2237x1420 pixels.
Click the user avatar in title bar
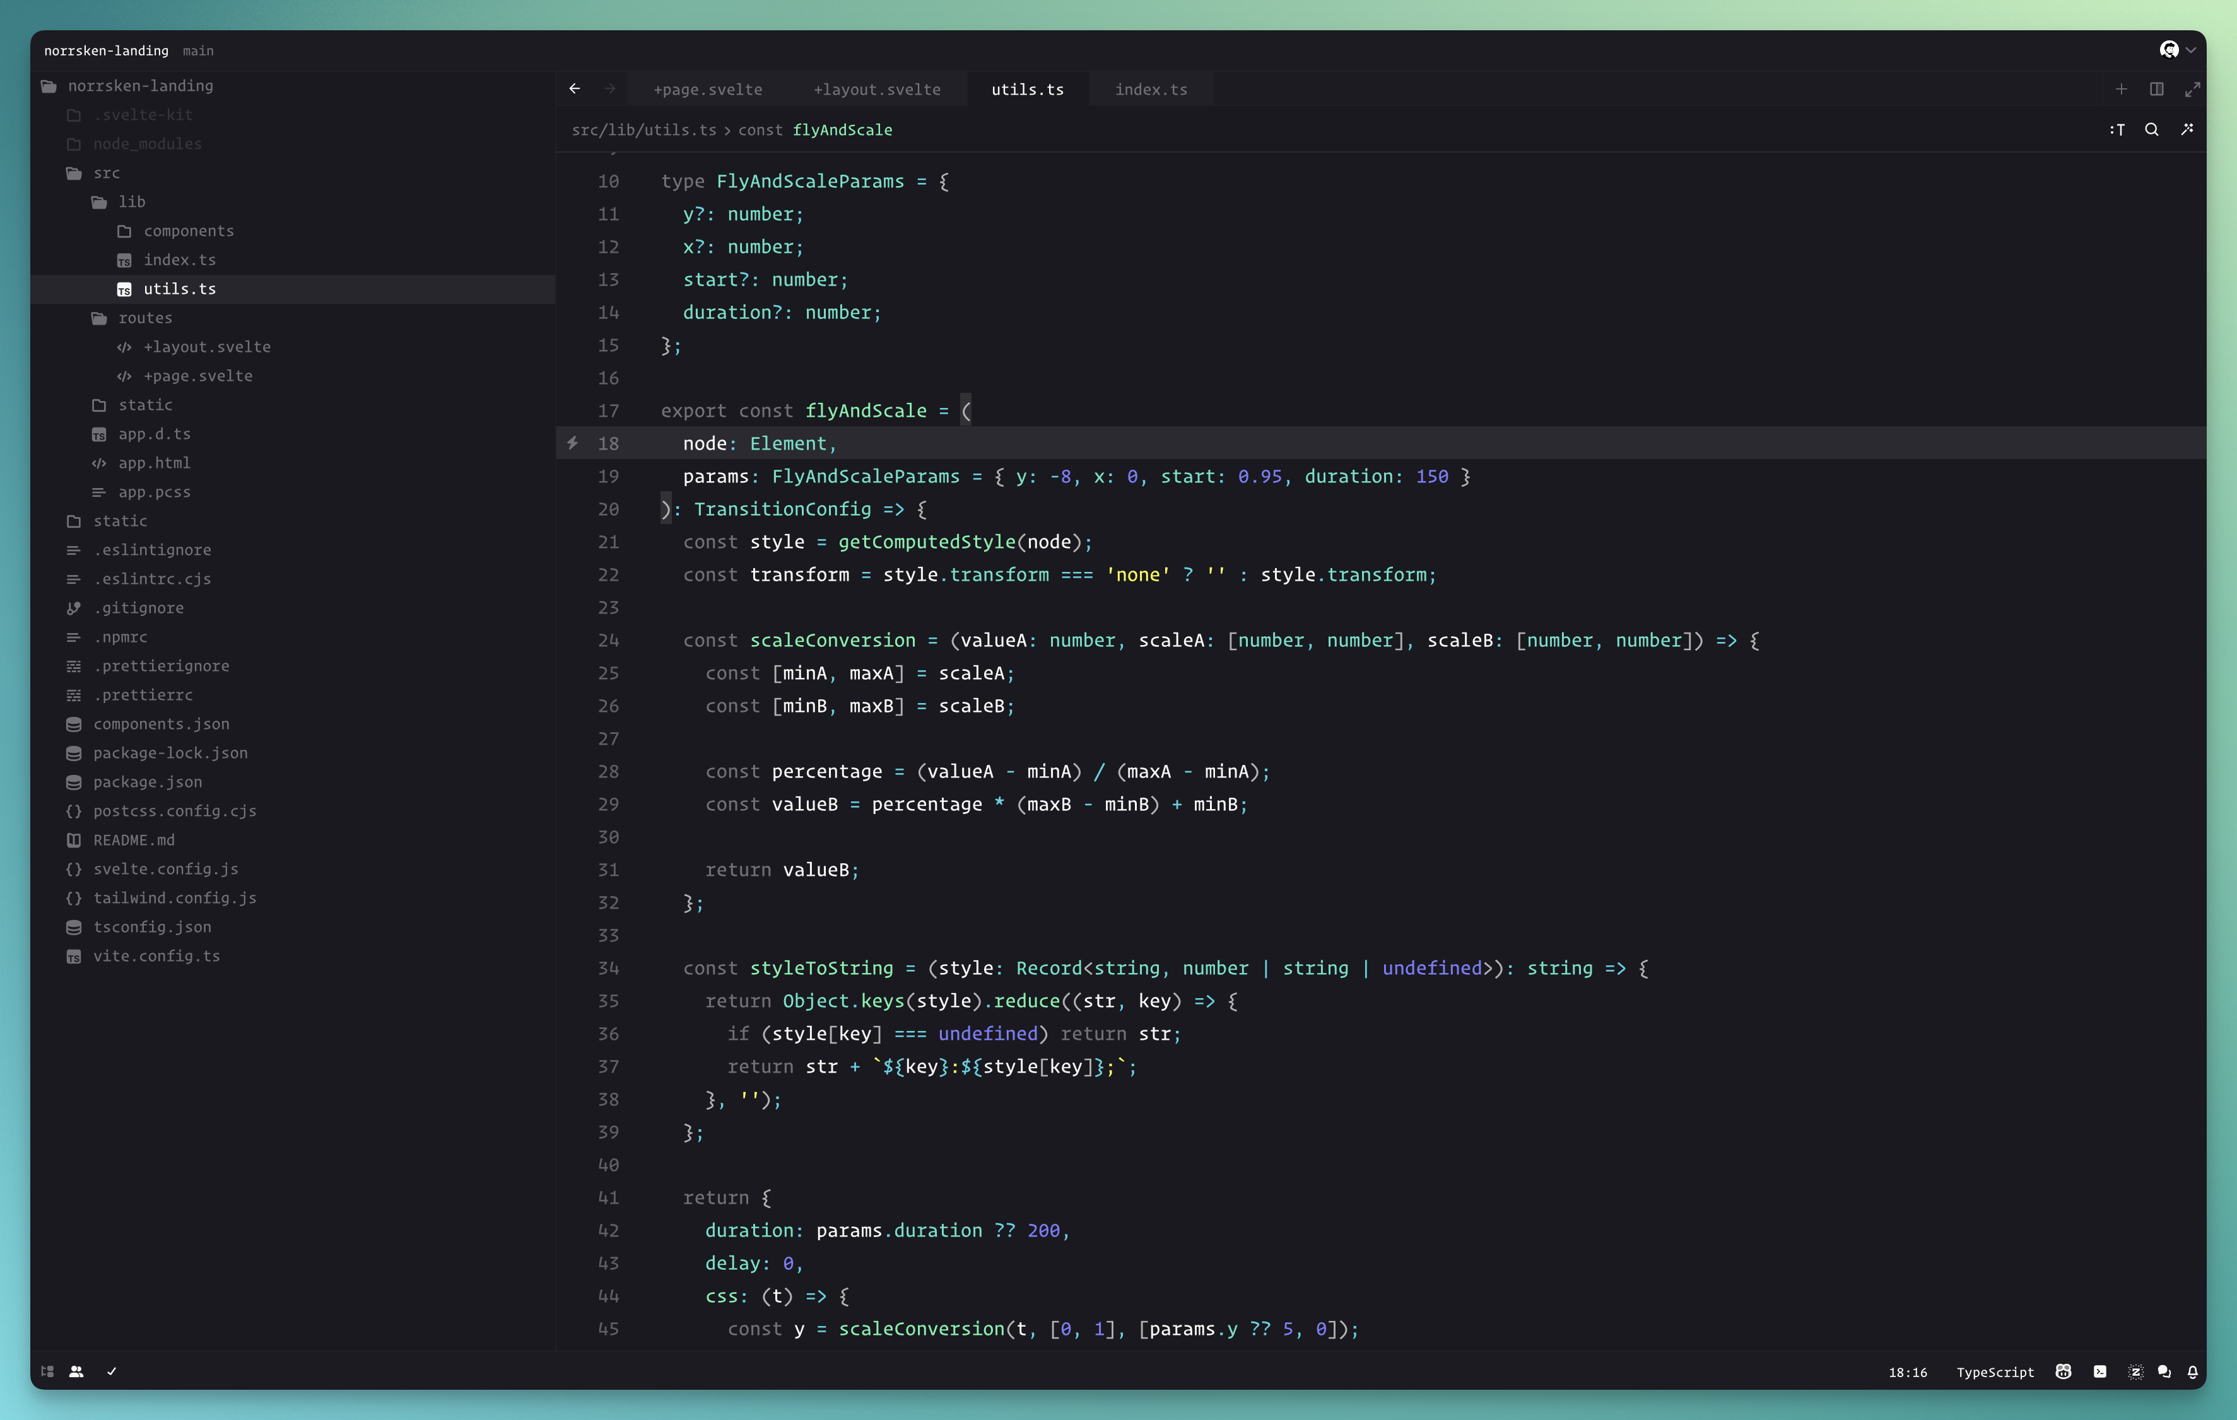pyautogui.click(x=2169, y=49)
